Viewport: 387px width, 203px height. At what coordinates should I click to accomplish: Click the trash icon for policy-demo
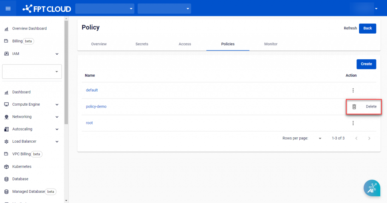coord(354,107)
